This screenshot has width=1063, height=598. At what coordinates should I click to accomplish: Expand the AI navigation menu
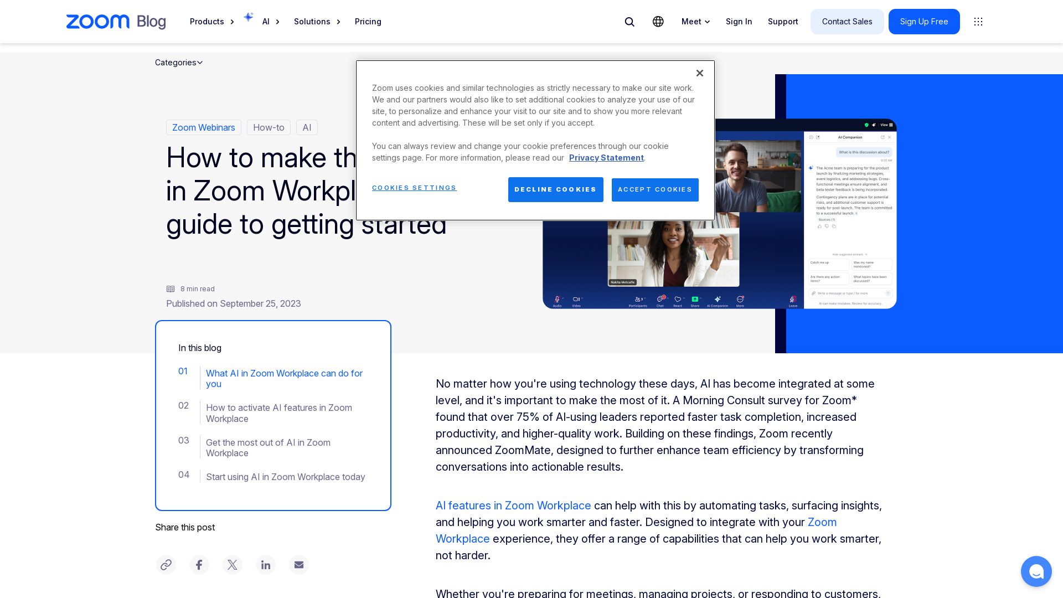coord(271,22)
